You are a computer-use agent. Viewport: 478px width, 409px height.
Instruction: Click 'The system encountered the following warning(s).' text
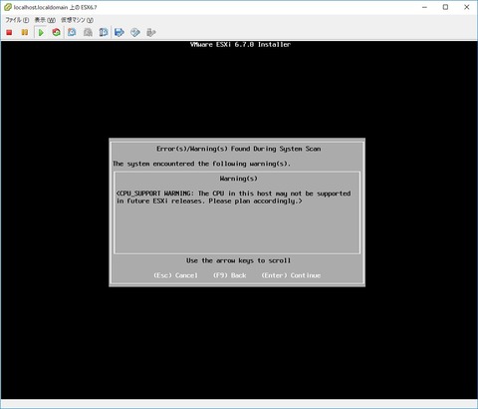click(x=201, y=164)
